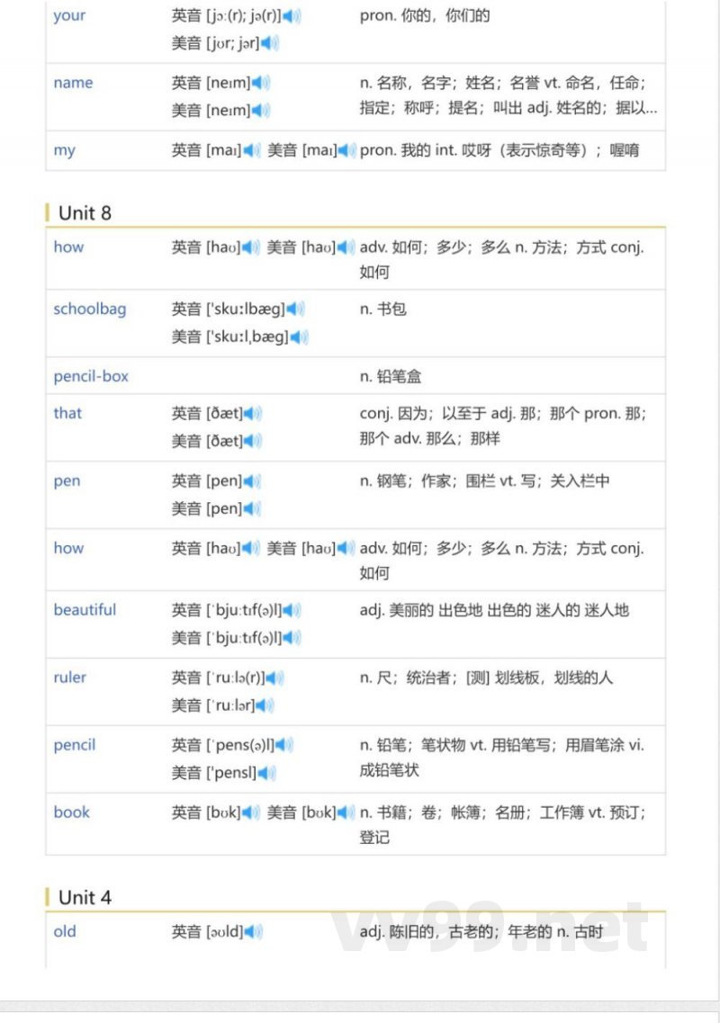Play American pronunciation of 'pencil' ['pensl]
720x1023 pixels.
pyautogui.click(x=267, y=773)
